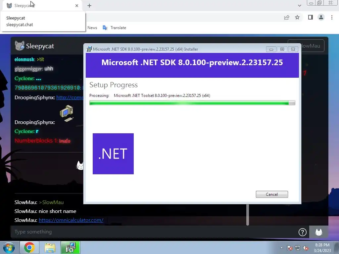Click the muted volume tray icon
Viewport: 339px width, 254px height.
(x=306, y=248)
